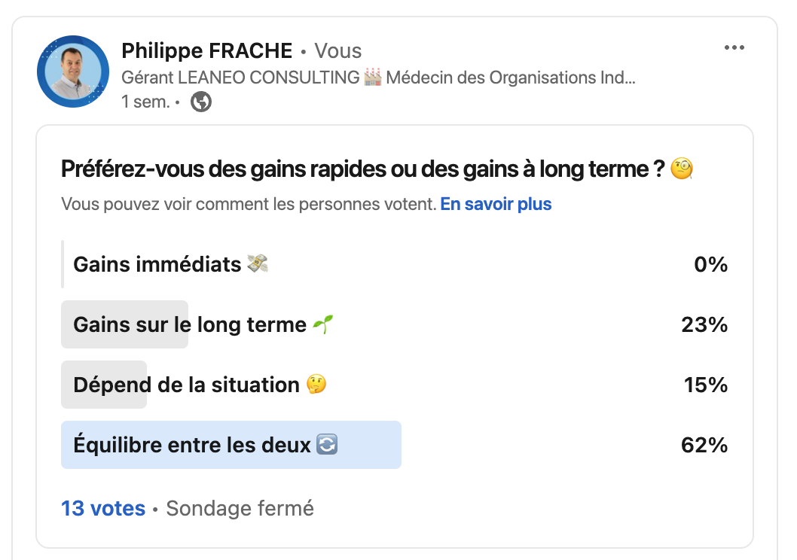
Task: Select the "Équilibre entre les deux" label
Action: (192, 445)
